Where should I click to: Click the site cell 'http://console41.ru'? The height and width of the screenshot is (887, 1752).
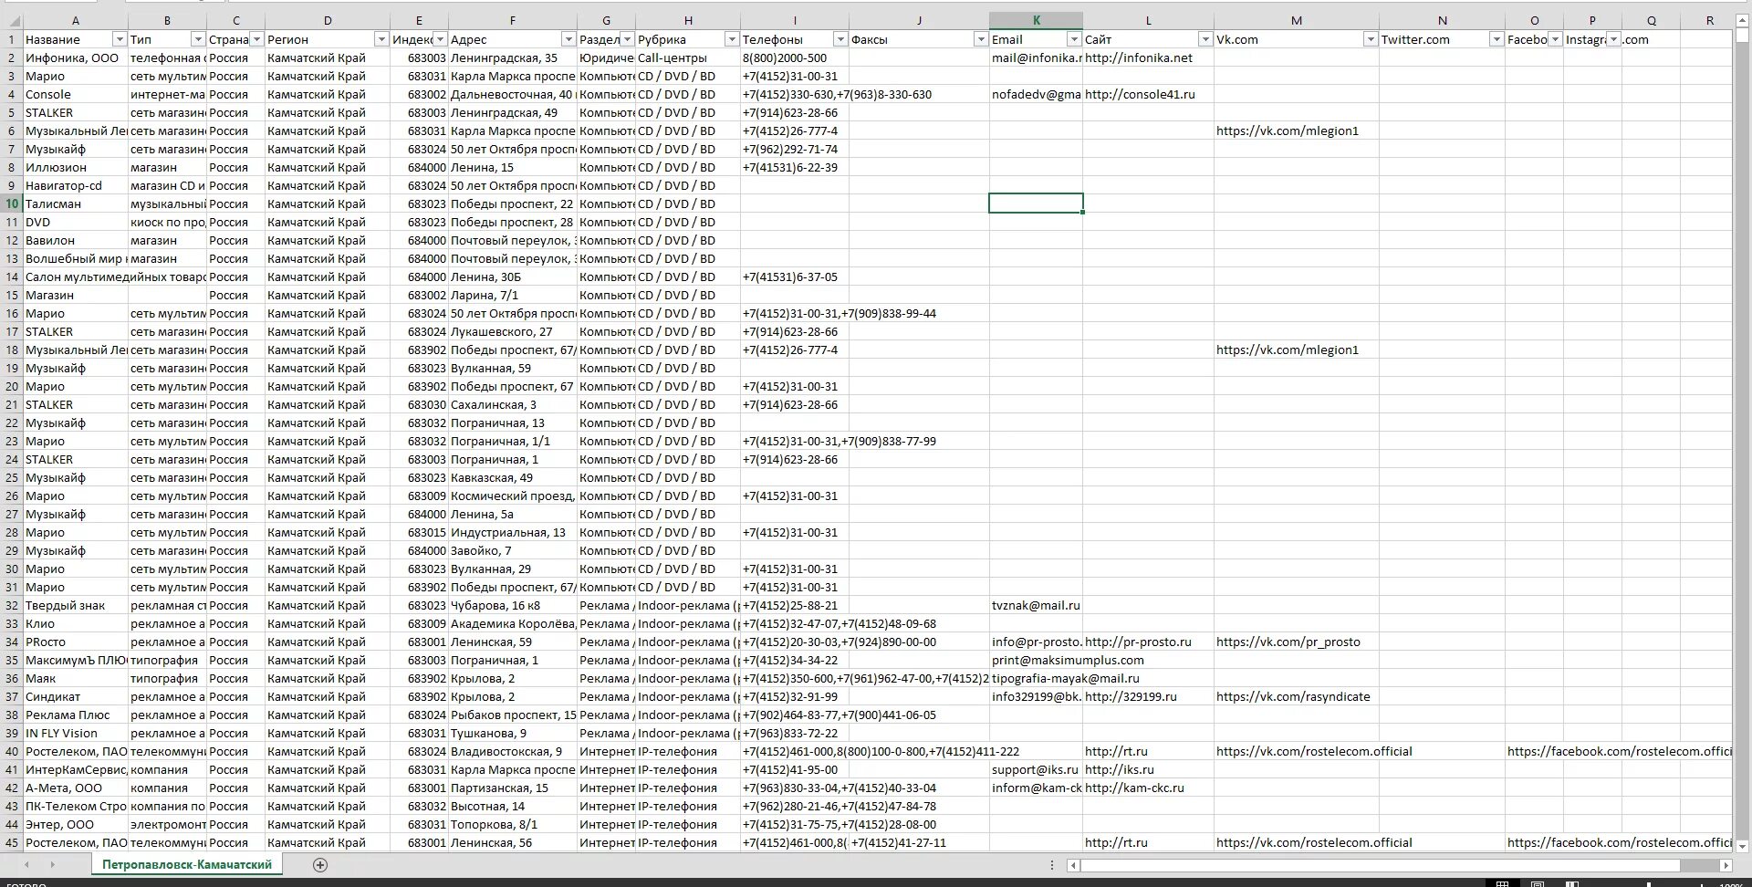point(1148,94)
